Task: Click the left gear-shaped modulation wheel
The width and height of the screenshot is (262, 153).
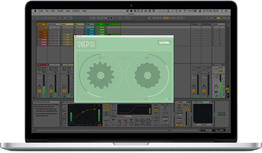Action: click(x=101, y=75)
